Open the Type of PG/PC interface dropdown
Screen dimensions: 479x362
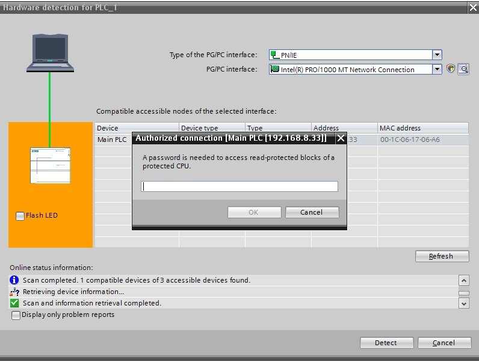437,55
